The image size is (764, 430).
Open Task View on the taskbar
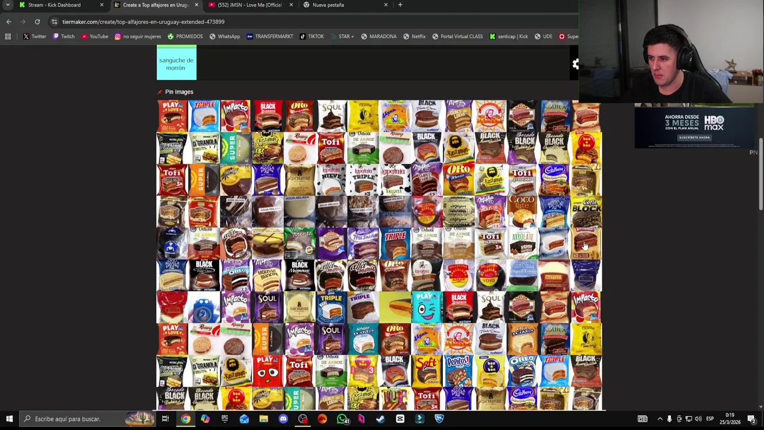tap(165, 419)
